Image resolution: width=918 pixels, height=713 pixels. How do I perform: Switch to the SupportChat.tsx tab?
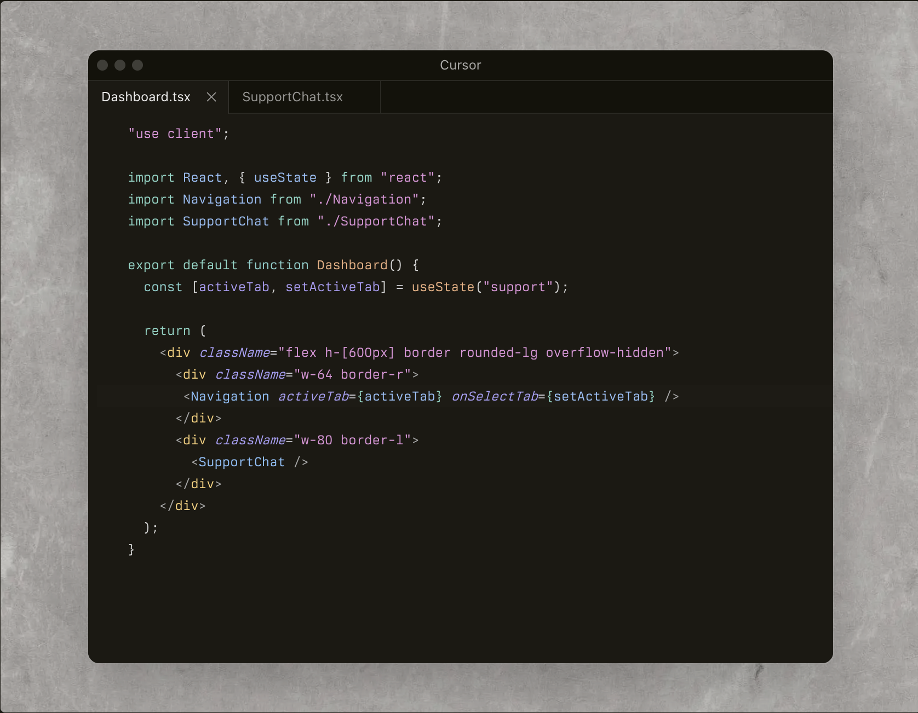[292, 97]
